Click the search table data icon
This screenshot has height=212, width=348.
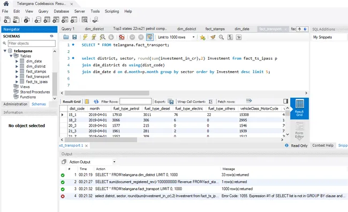pyautogui.click(x=85, y=20)
